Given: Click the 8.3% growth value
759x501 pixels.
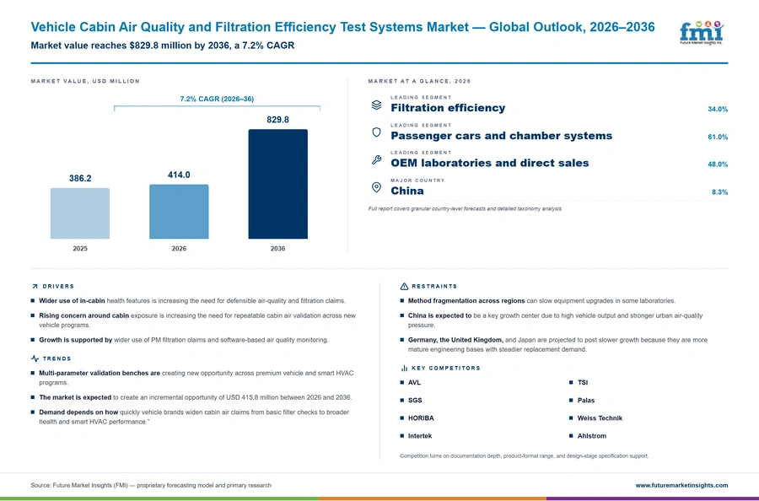Looking at the screenshot, I should click(720, 192).
